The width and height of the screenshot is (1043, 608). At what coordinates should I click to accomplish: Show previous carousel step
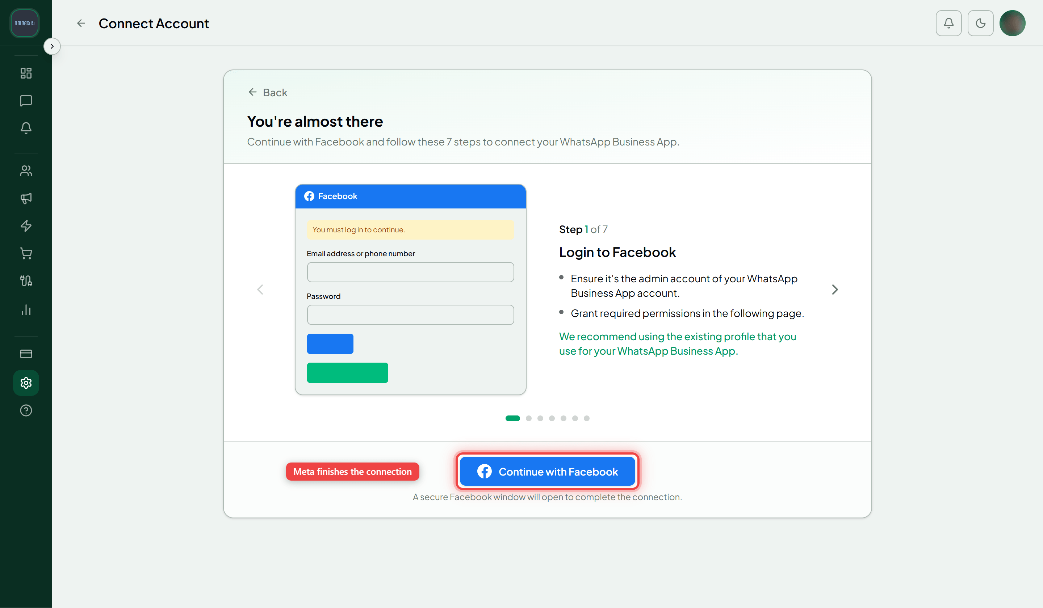pos(260,290)
